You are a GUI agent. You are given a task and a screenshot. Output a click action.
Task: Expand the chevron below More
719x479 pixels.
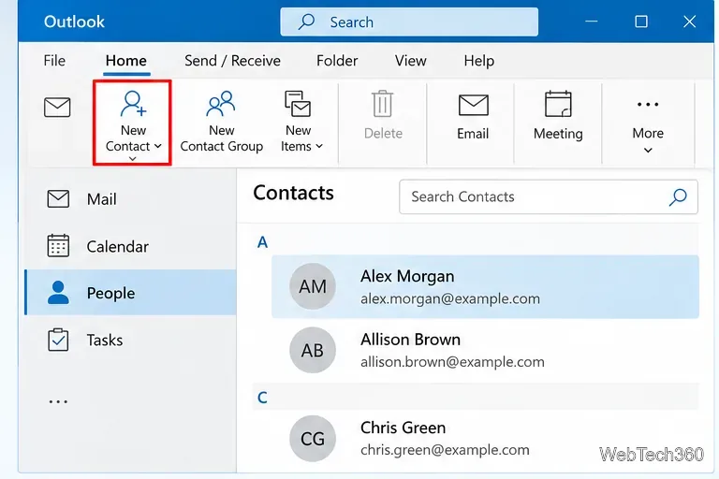(648, 151)
